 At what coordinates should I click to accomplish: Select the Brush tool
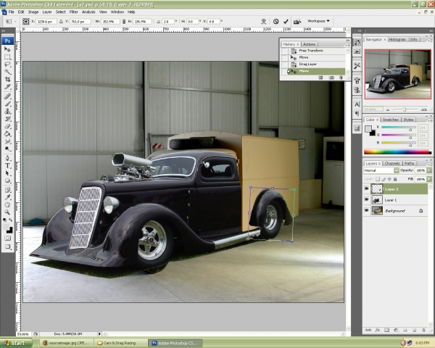[7, 104]
